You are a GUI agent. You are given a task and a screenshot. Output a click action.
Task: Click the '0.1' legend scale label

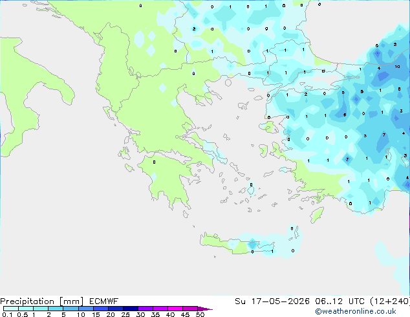[x=7, y=314]
